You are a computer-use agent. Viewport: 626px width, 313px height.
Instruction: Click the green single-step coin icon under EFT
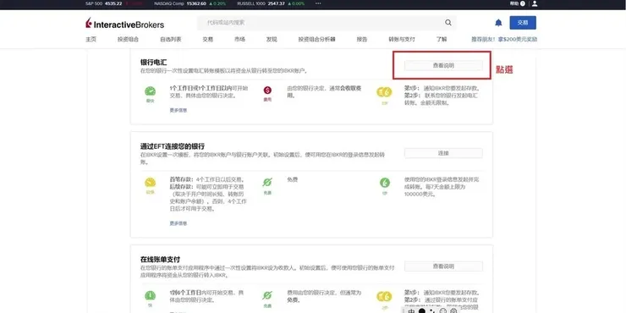click(384, 183)
